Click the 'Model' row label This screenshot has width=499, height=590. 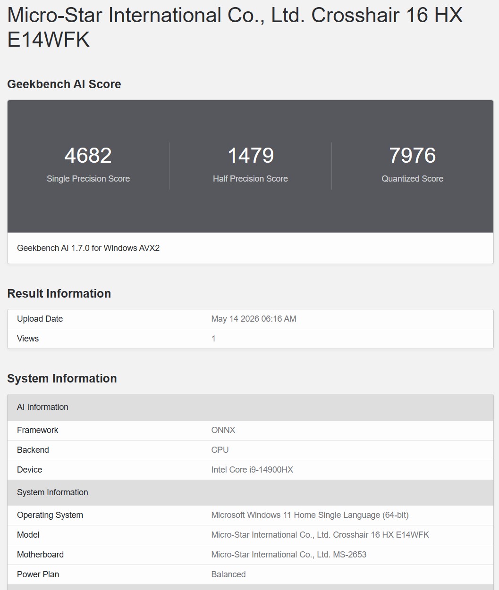coord(28,535)
